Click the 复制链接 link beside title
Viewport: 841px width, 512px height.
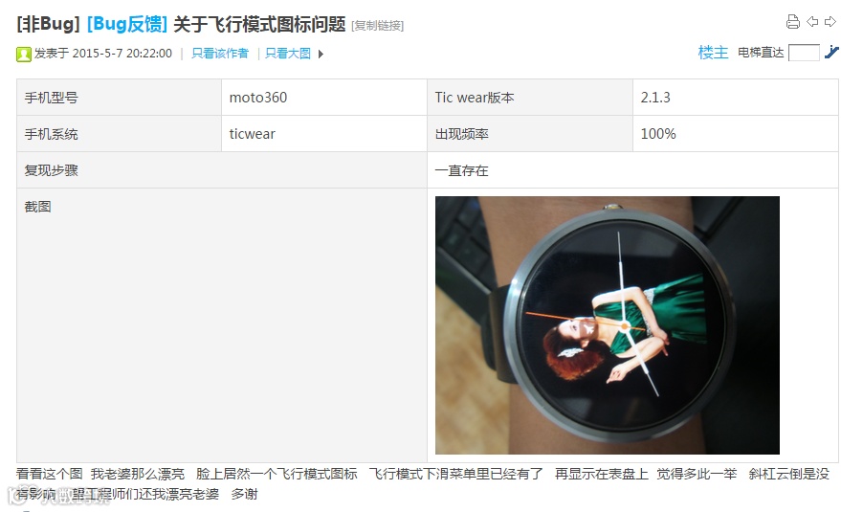[x=378, y=26]
